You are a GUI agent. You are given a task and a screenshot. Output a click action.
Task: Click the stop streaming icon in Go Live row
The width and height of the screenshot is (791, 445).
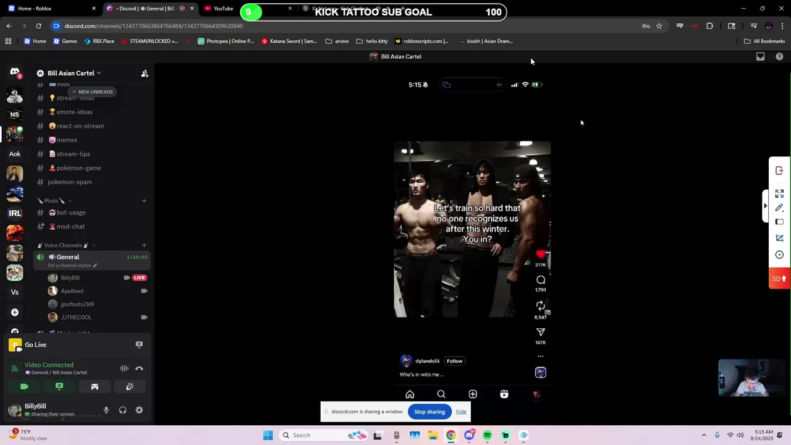139,344
